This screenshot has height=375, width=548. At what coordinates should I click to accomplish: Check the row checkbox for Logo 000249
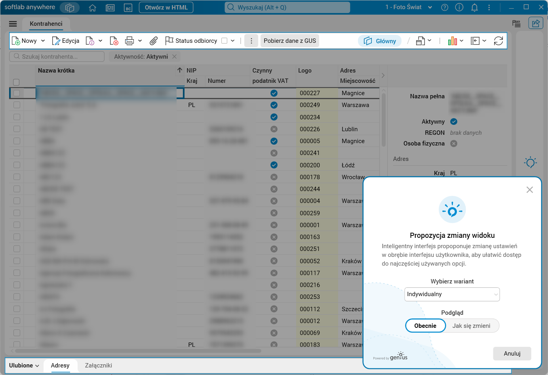click(17, 105)
